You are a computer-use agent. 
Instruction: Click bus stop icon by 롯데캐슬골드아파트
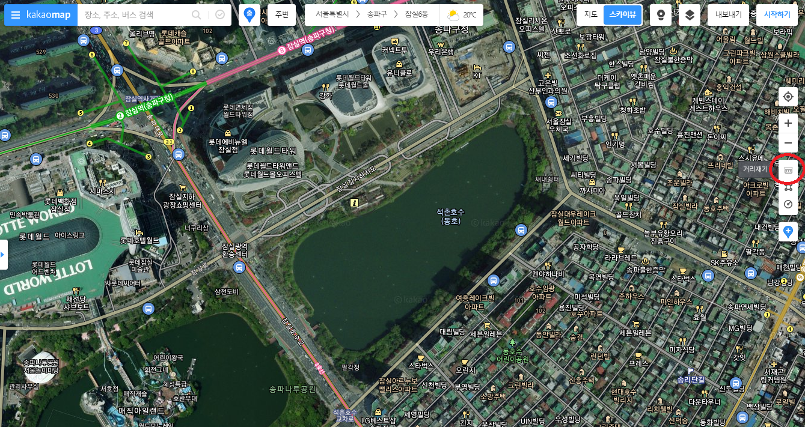click(222, 58)
